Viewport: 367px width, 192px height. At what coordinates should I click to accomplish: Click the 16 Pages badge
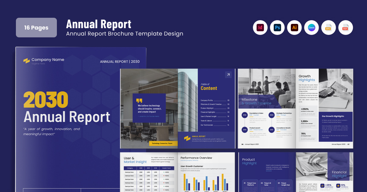point(36,28)
